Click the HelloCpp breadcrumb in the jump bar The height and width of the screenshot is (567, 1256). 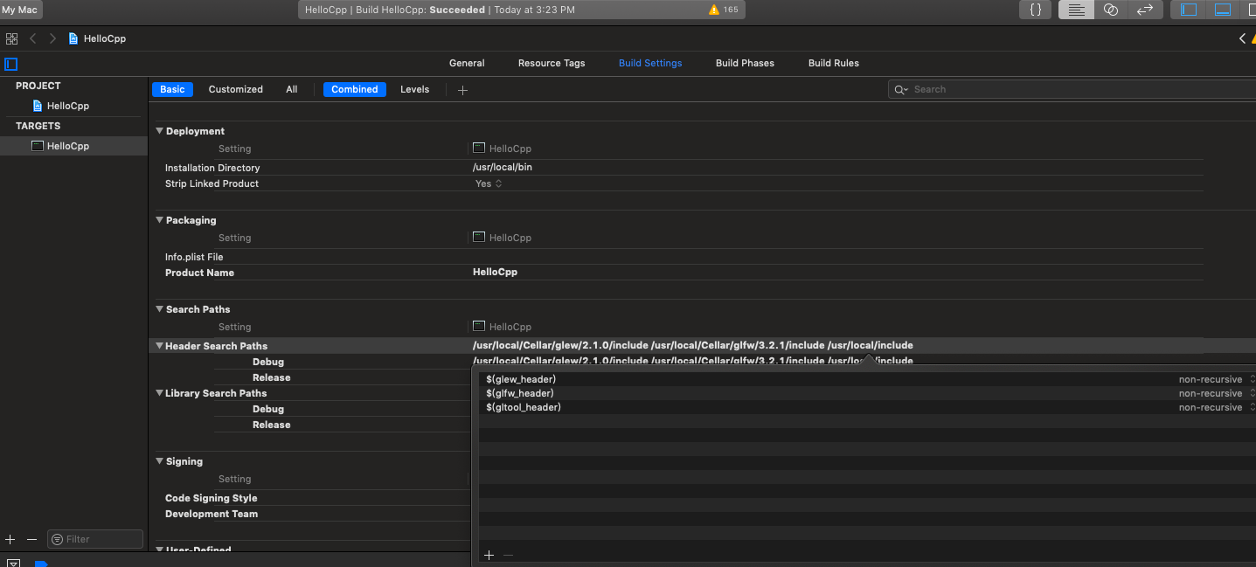tap(97, 38)
